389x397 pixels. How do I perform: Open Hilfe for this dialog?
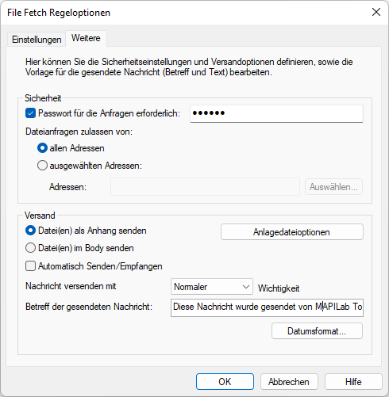coord(353,382)
